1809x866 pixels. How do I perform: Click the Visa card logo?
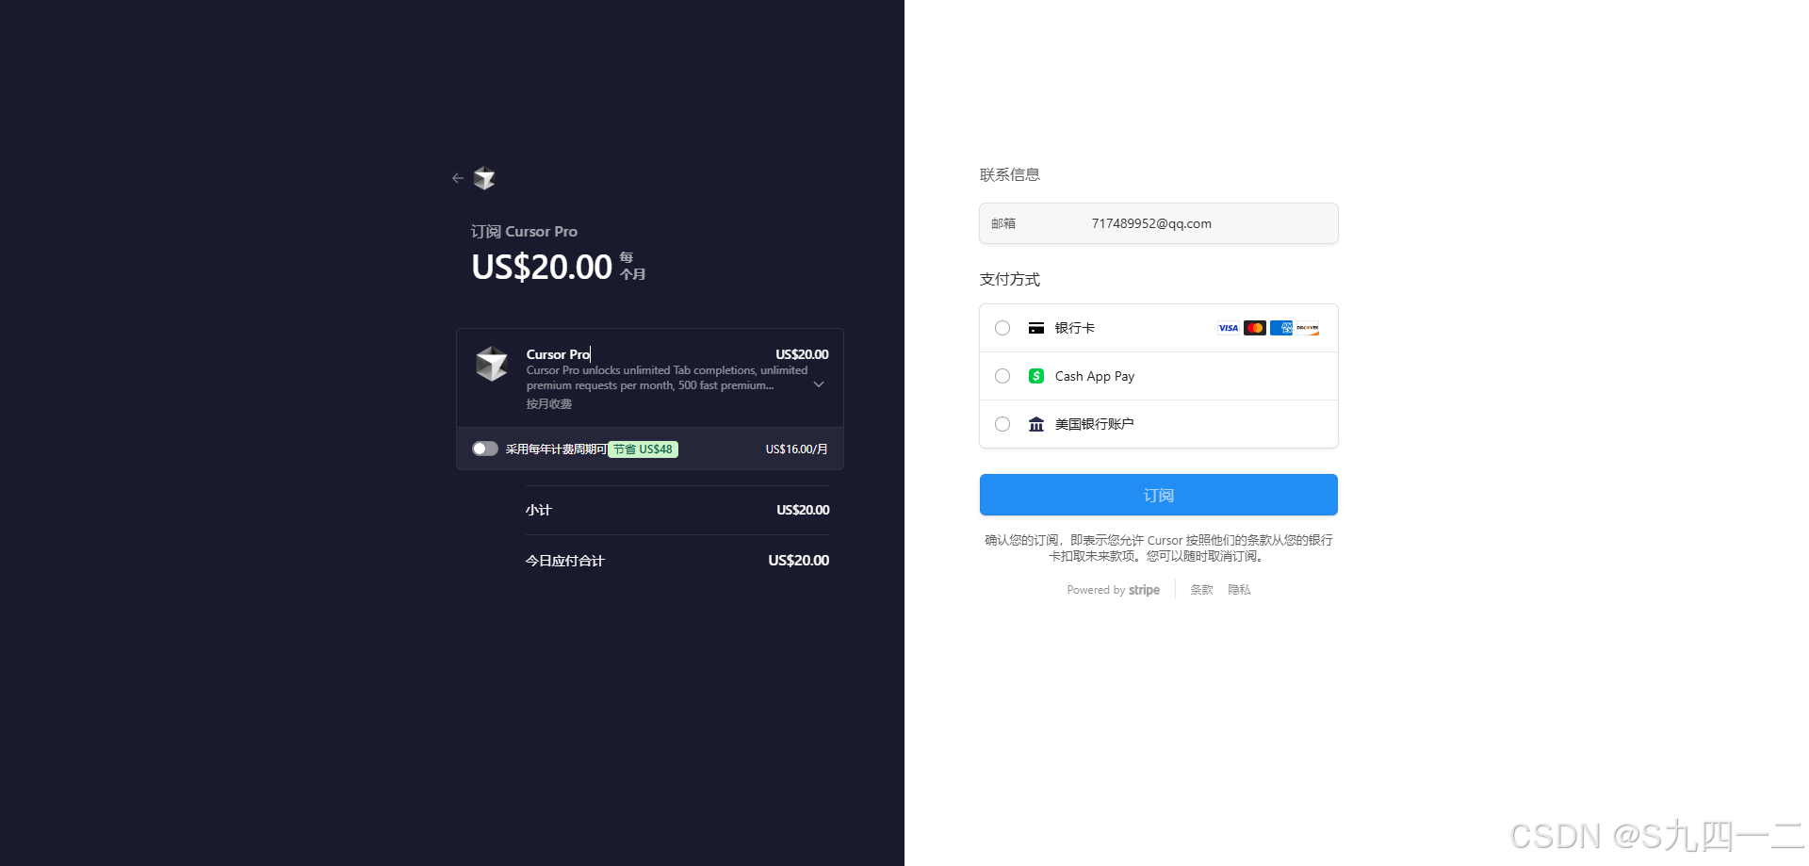pyautogui.click(x=1229, y=328)
